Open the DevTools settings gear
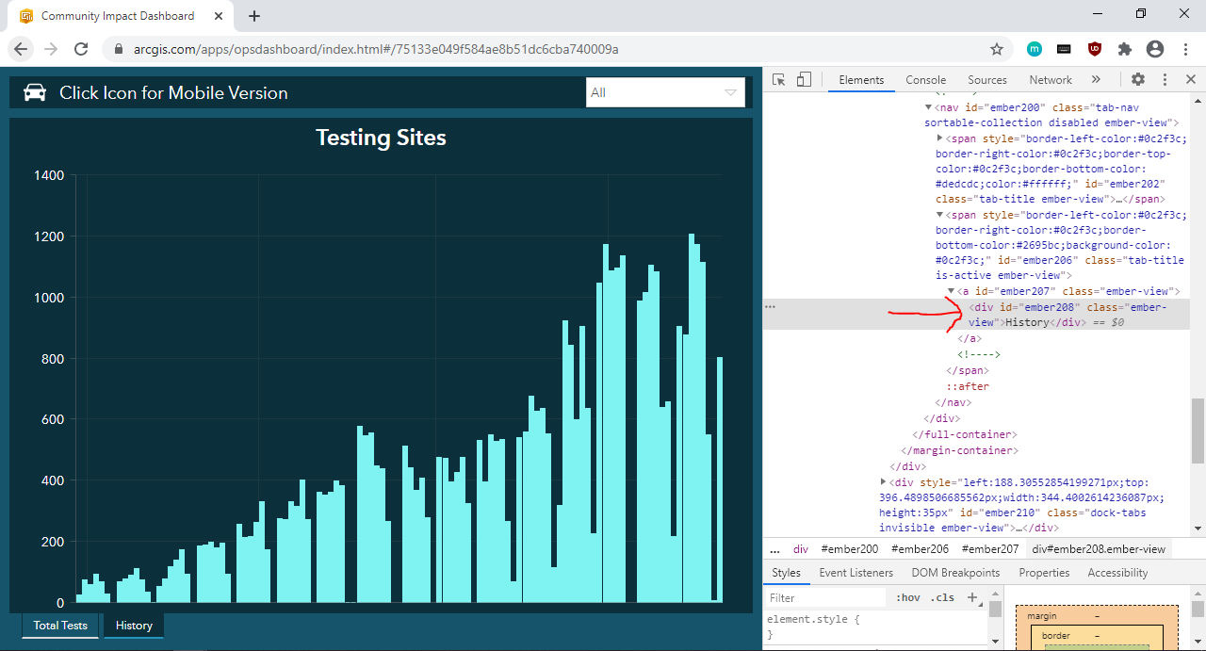Image resolution: width=1206 pixels, height=651 pixels. 1138,79
